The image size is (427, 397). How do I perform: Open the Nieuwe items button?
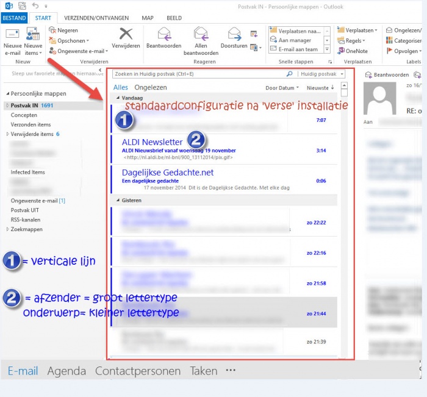click(x=33, y=41)
